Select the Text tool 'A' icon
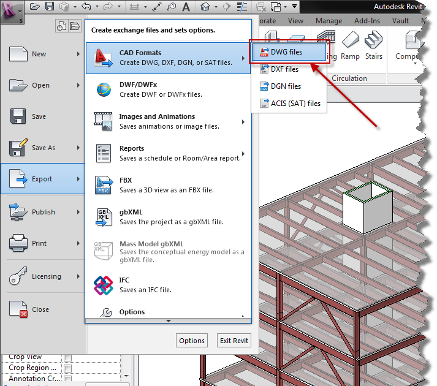 186,6
